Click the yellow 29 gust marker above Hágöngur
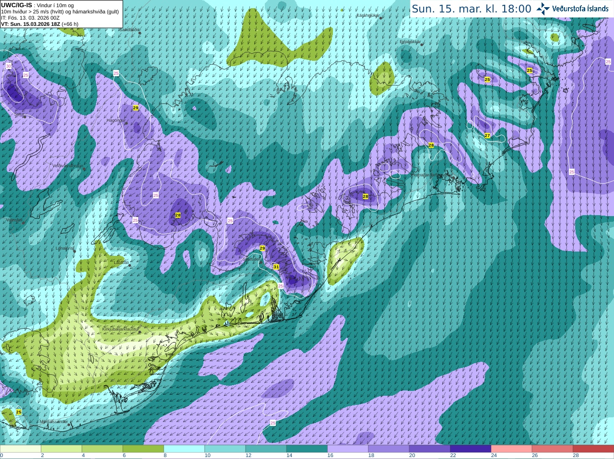This screenshot has width=614, height=459. coord(136,108)
